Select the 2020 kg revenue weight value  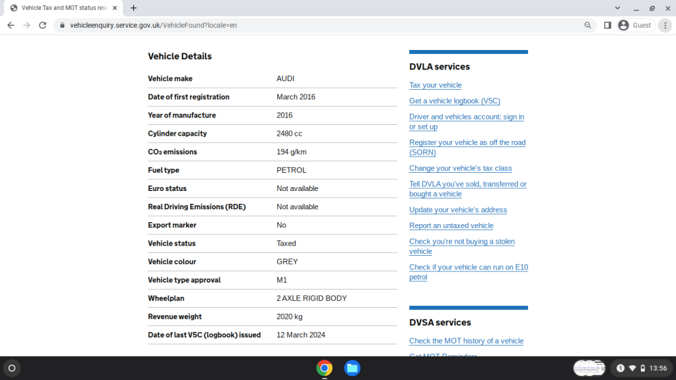(289, 317)
